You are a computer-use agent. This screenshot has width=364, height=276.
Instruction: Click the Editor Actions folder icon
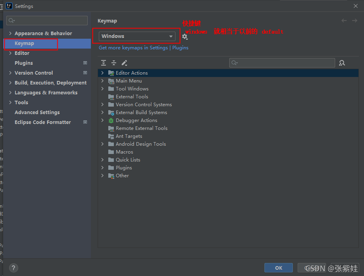(111, 73)
